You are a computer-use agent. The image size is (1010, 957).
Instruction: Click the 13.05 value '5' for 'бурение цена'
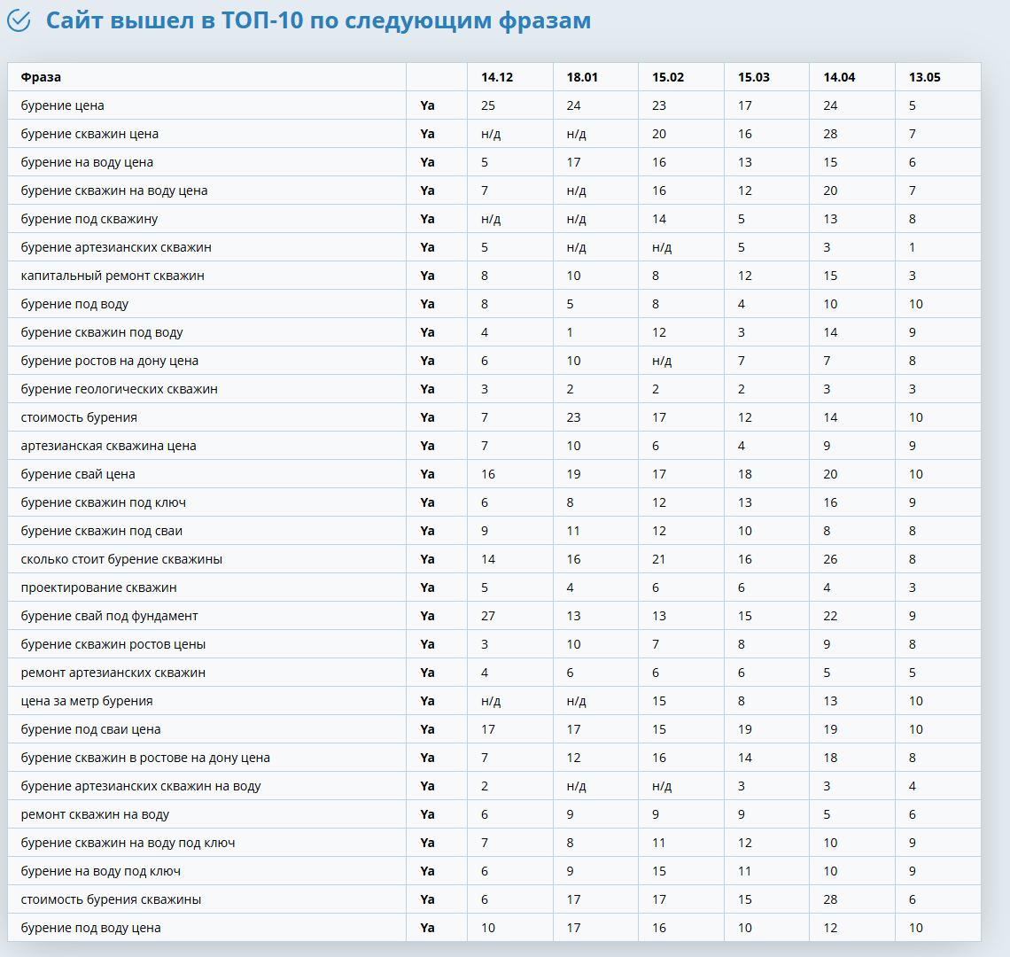coord(912,105)
